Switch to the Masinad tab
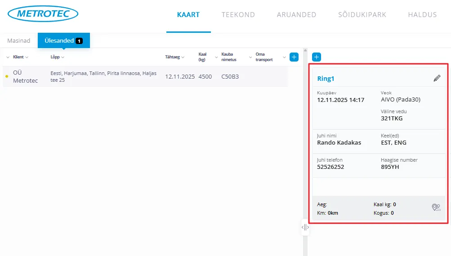This screenshot has height=256, width=451. pos(19,40)
